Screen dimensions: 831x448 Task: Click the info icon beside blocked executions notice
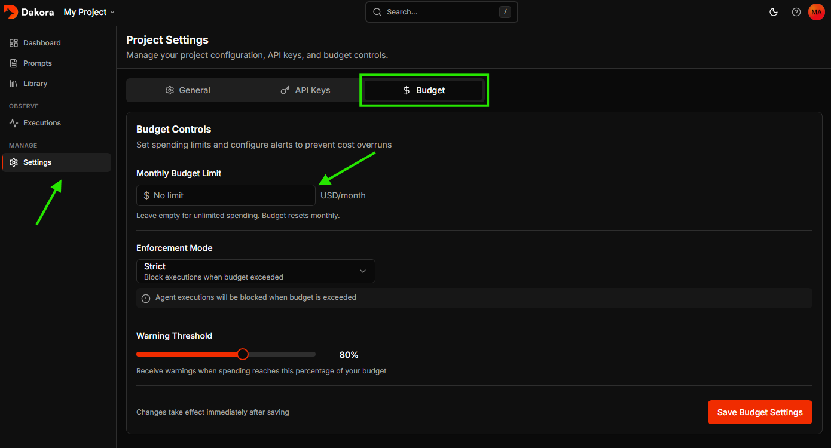(x=146, y=298)
